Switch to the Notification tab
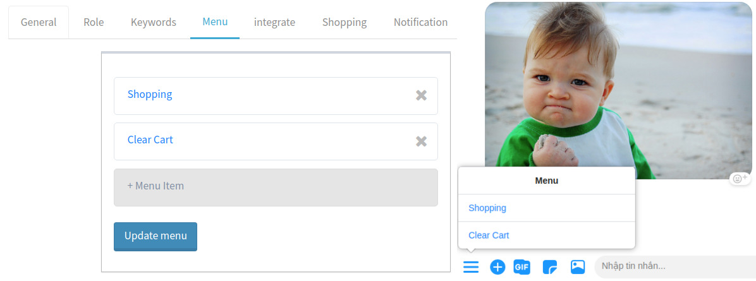756x281 pixels. point(420,22)
